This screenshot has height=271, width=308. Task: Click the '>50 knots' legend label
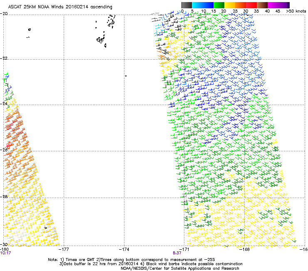(x=296, y=11)
